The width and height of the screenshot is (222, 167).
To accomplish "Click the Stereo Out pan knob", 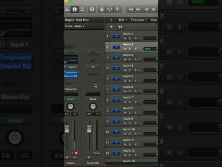I will click(93, 106).
